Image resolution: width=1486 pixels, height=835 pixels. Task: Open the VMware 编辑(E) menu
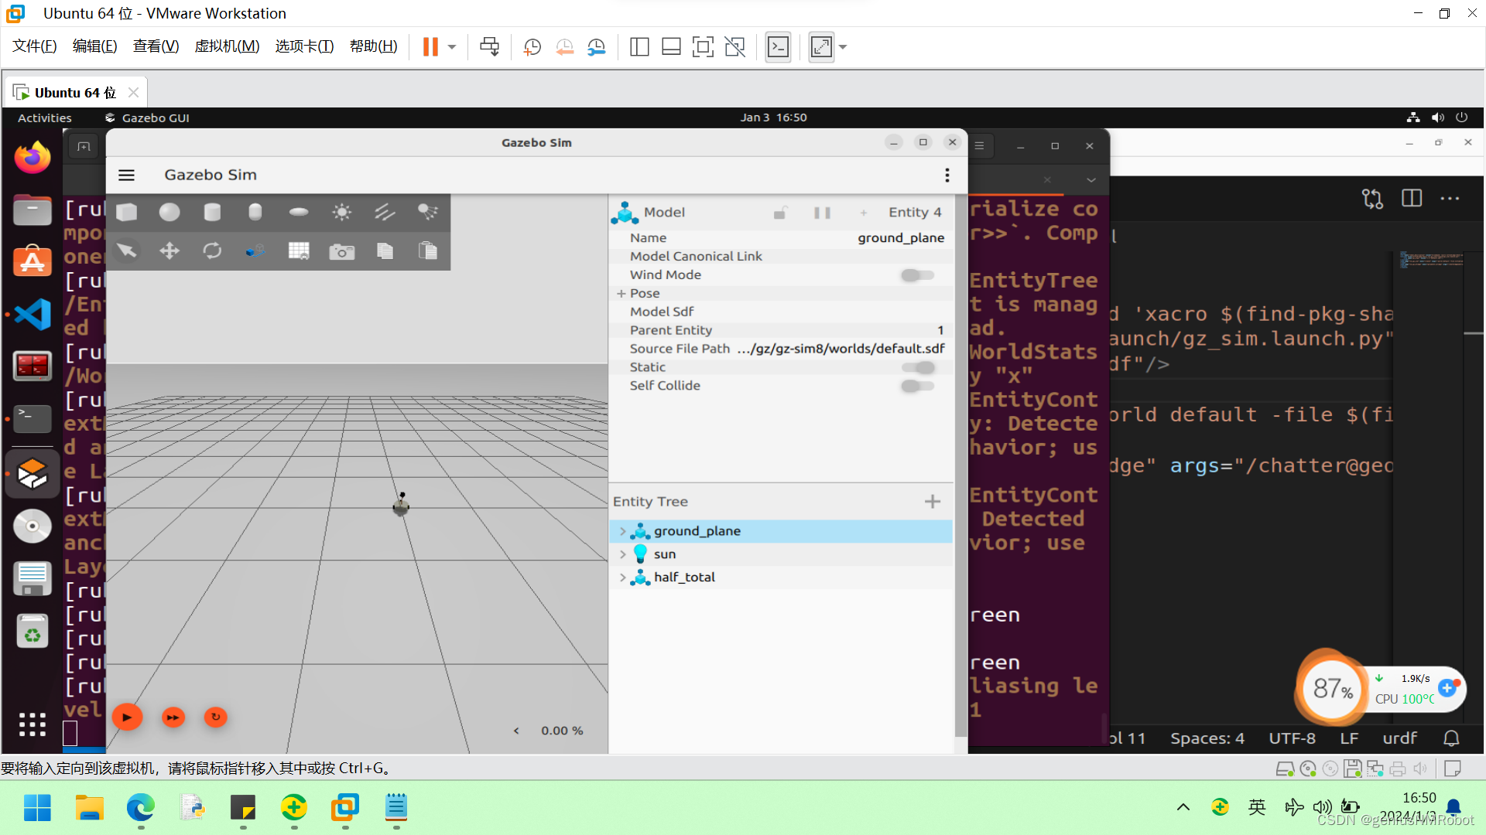tap(95, 46)
